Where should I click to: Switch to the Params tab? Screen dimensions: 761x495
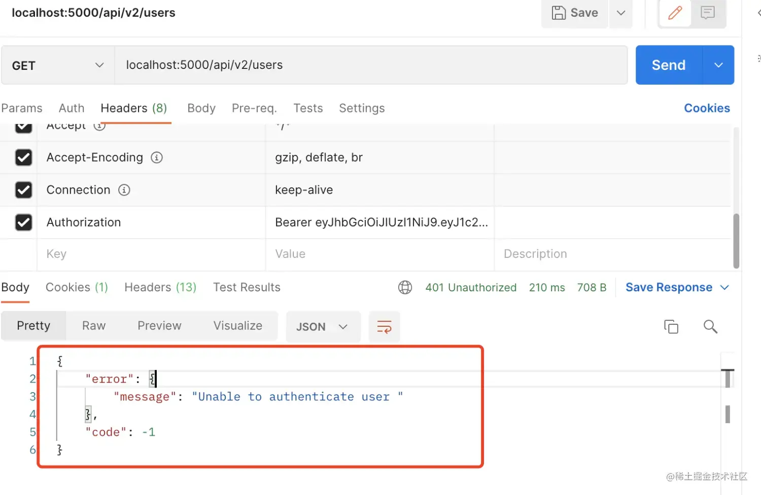(x=22, y=108)
